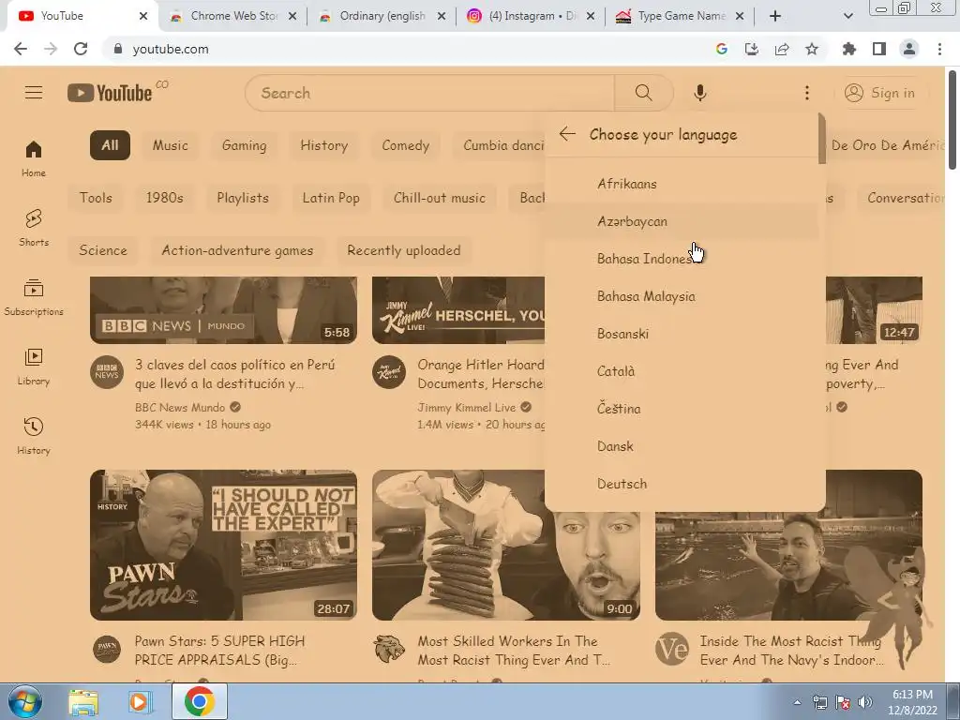
Task: Select Čeština language
Action: pyautogui.click(x=682, y=409)
